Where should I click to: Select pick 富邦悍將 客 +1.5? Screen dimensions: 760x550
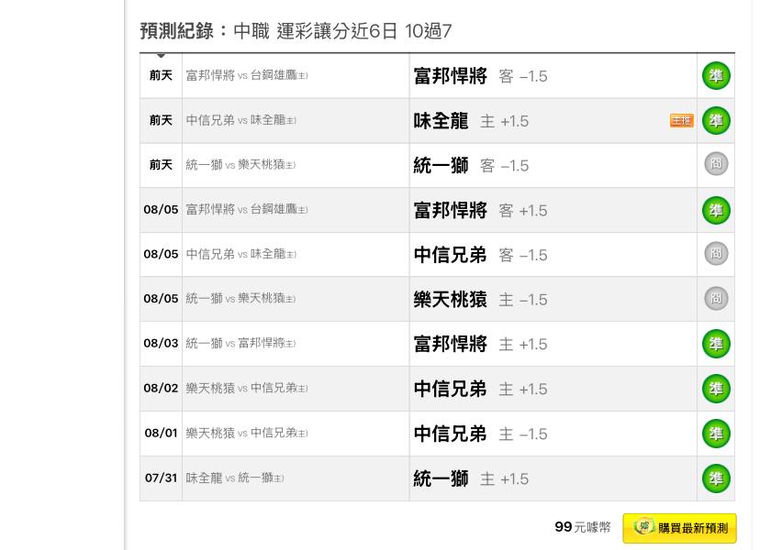(480, 211)
